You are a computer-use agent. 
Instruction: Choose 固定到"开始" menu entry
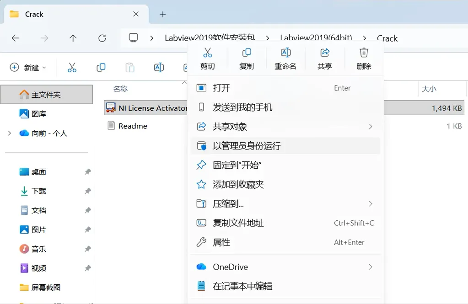(x=285, y=165)
